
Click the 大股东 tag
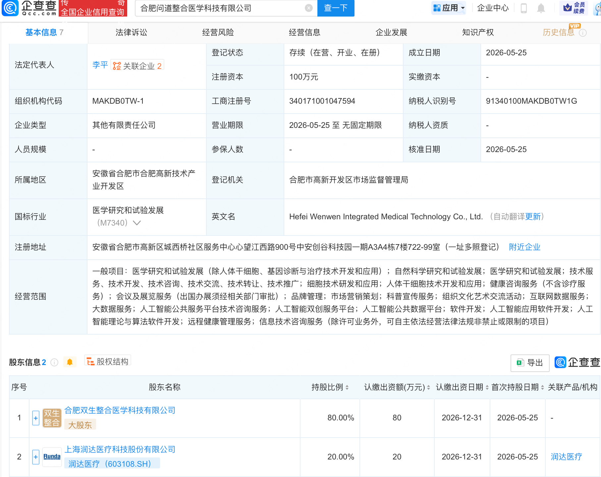(80, 425)
